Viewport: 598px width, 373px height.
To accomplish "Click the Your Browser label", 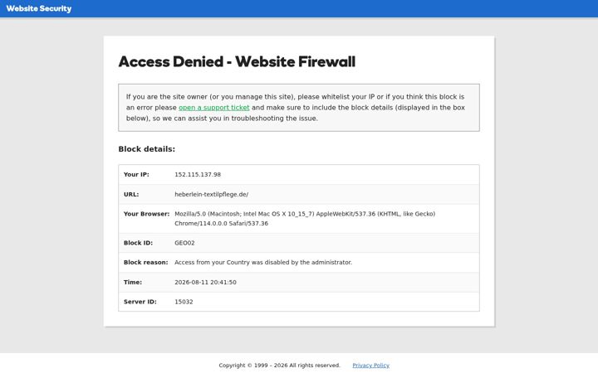I will click(x=146, y=214).
